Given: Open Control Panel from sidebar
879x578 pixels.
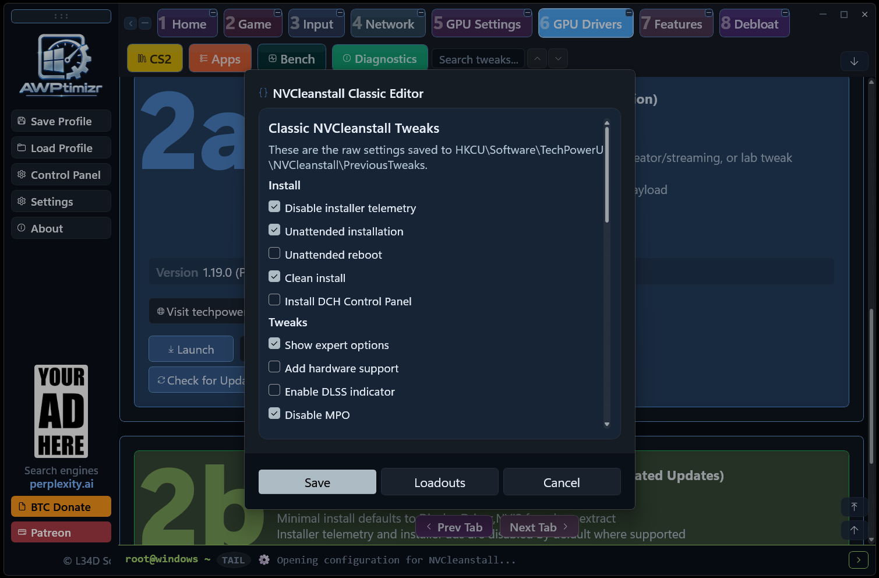Looking at the screenshot, I should tap(61, 175).
